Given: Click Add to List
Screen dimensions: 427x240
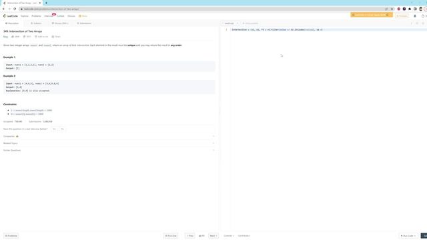Looking at the screenshot, I should click(41, 37).
